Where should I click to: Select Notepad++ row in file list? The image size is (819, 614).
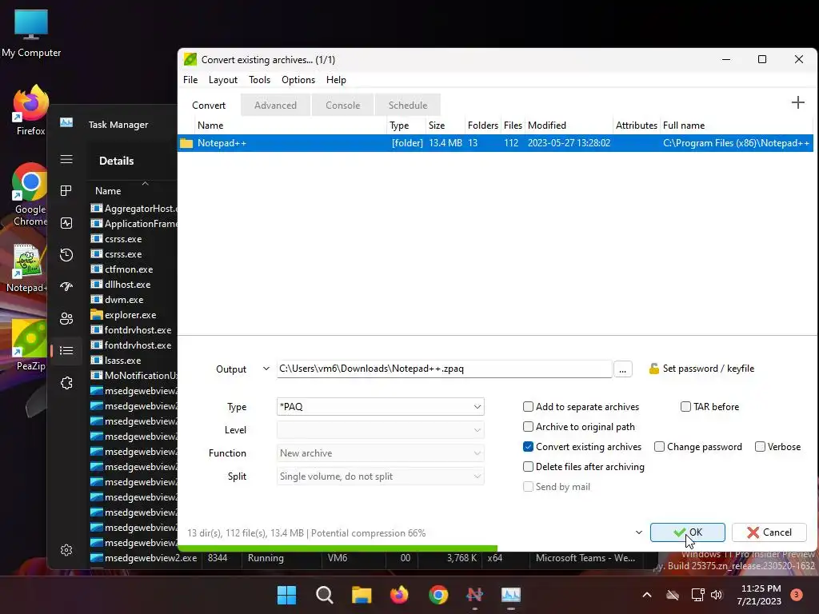(495, 143)
